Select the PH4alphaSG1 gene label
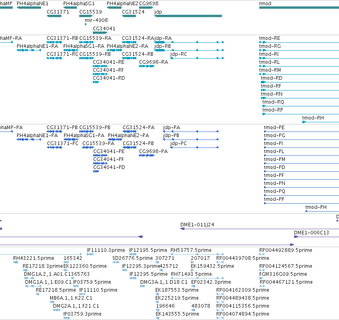The height and width of the screenshot is (320, 339). [79, 4]
